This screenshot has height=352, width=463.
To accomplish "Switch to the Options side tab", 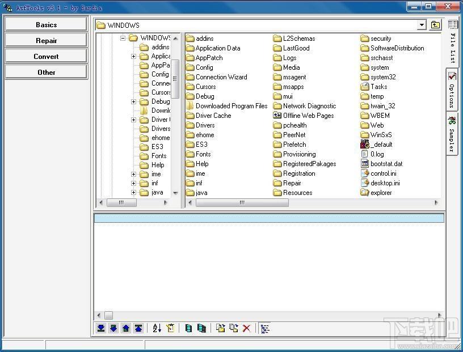I will click(x=452, y=91).
